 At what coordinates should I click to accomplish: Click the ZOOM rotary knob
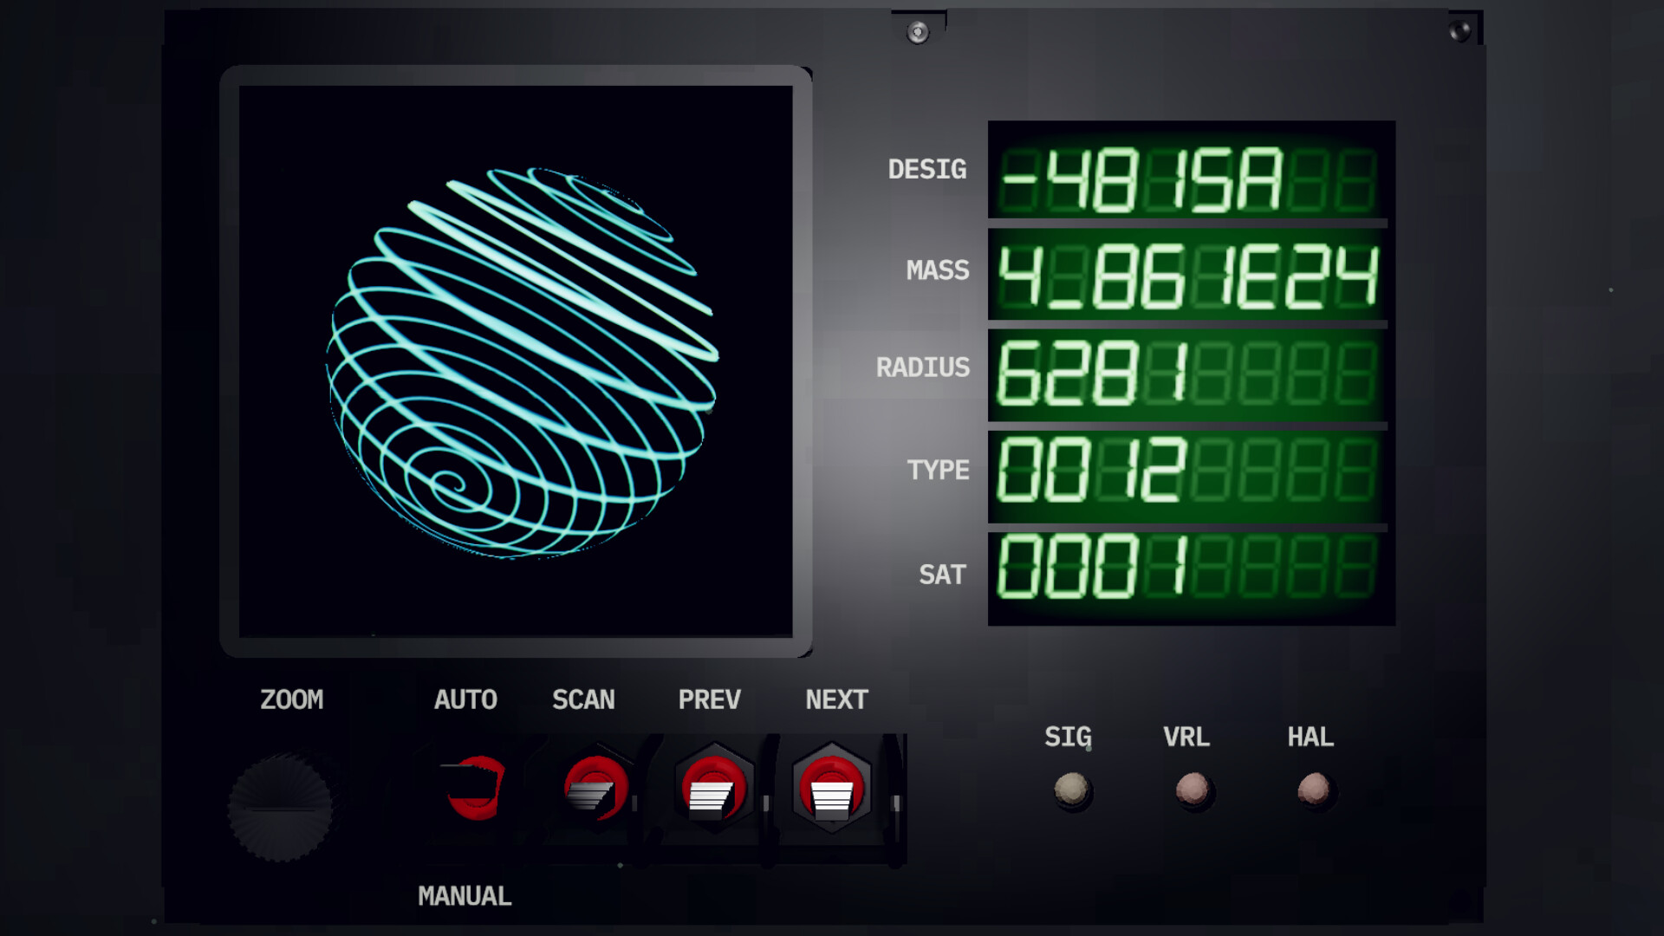[280, 808]
